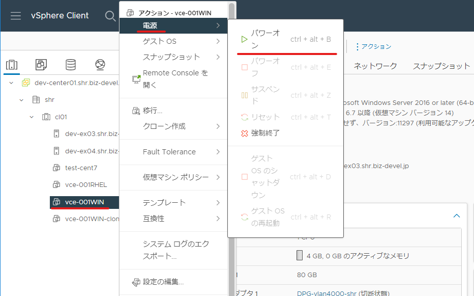Click the Power On play icon
474x296 pixels.
(x=244, y=39)
